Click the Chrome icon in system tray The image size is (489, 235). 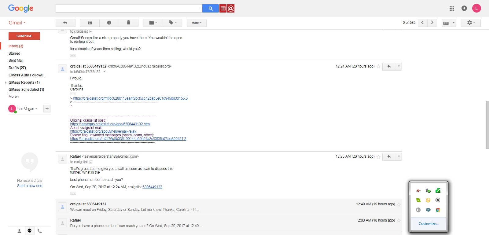(x=438, y=210)
